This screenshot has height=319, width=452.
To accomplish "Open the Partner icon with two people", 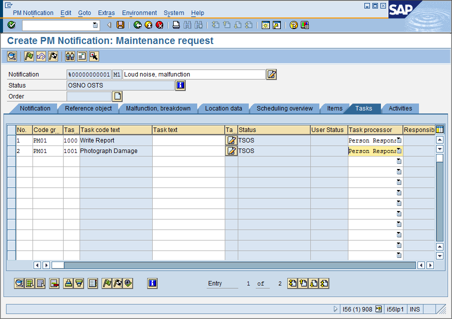I will click(x=70, y=56).
